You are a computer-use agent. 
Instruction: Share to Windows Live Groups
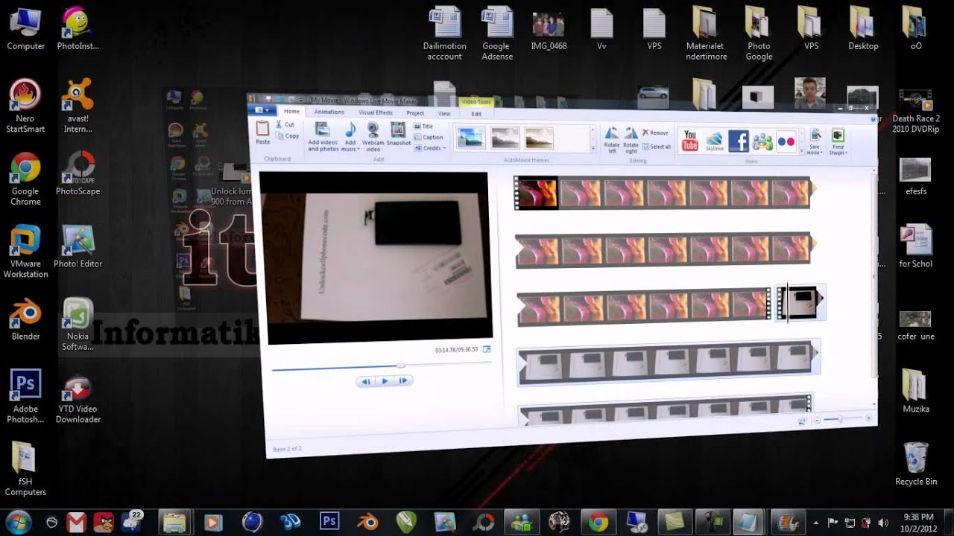pos(762,142)
